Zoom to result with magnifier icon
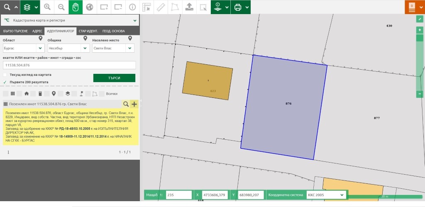The width and height of the screenshot is (425, 207). coord(126,104)
